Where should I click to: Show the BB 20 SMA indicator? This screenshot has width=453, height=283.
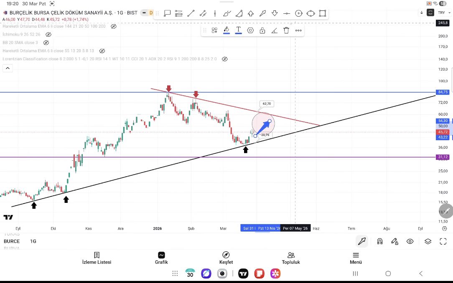point(46,43)
